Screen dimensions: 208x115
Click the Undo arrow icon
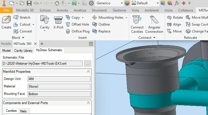[36, 3]
